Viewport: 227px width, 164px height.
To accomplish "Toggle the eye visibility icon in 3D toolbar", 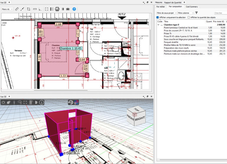I will [20, 102].
